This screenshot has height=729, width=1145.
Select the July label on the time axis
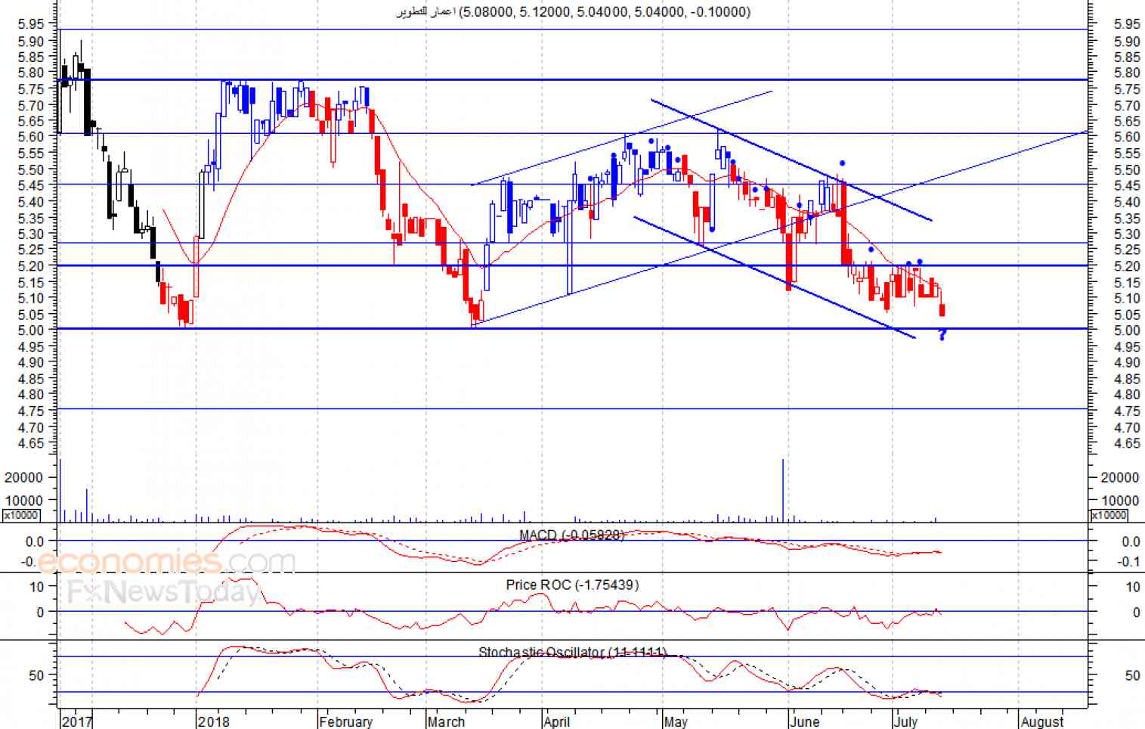905,721
